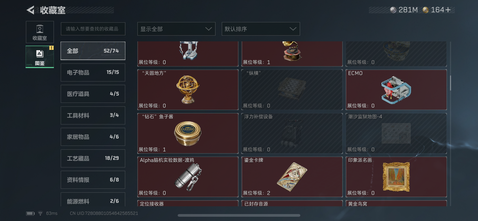The image size is (478, 221).
Task: Select the 钻石 caviar tin item
Action: [x=188, y=133]
